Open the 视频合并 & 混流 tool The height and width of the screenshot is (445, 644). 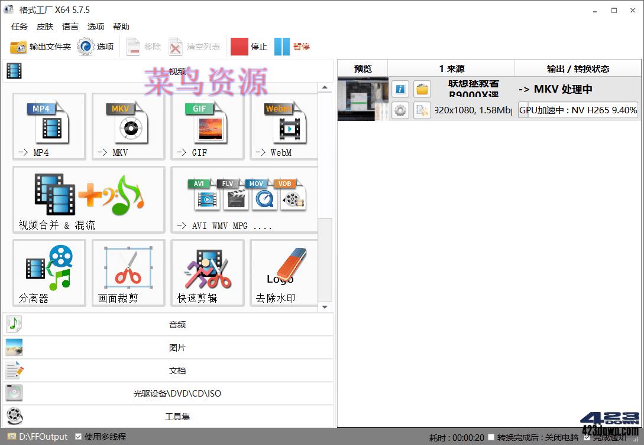click(88, 199)
